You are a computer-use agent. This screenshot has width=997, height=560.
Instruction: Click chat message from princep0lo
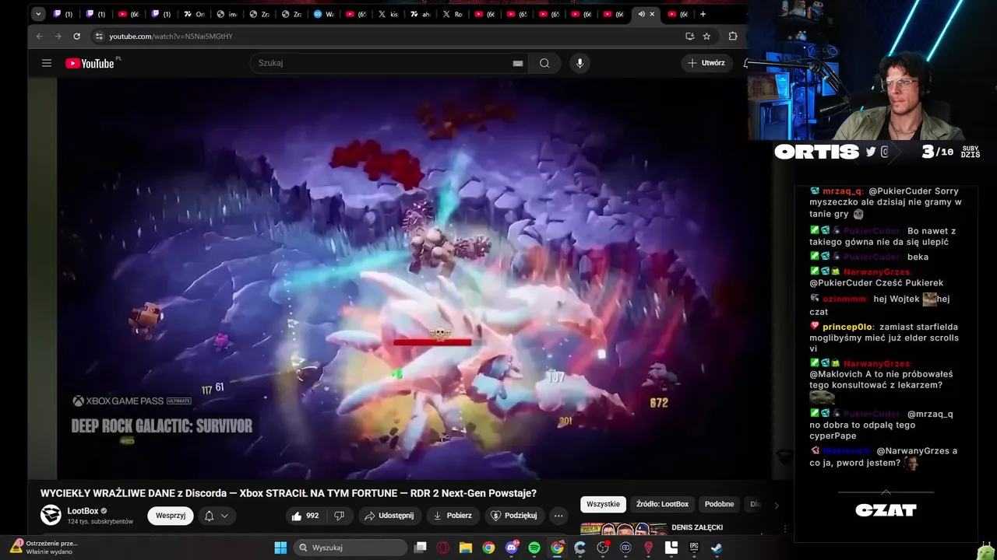point(884,338)
